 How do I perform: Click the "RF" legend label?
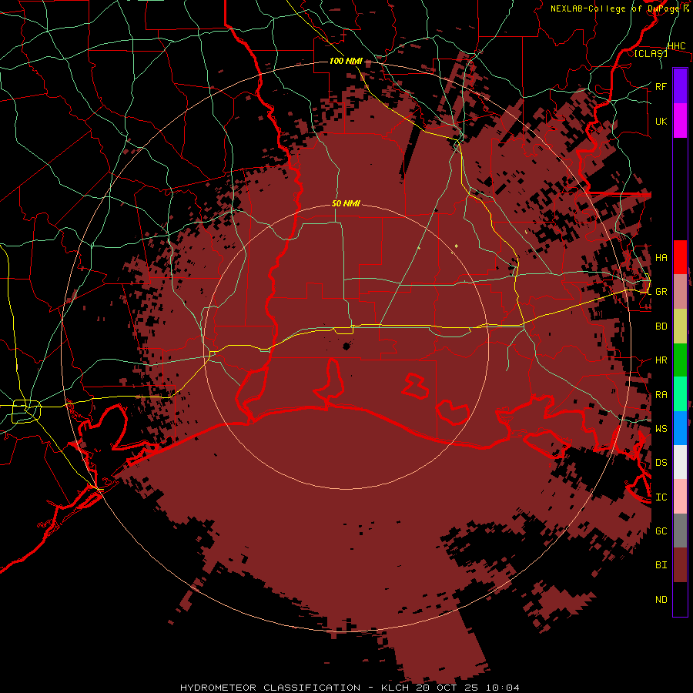[x=661, y=86]
